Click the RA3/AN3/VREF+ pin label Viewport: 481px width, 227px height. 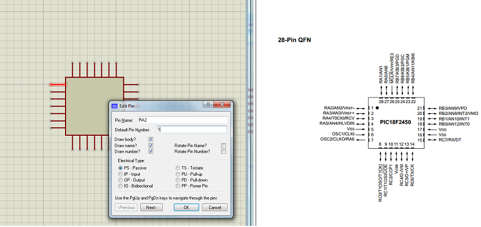coord(339,113)
